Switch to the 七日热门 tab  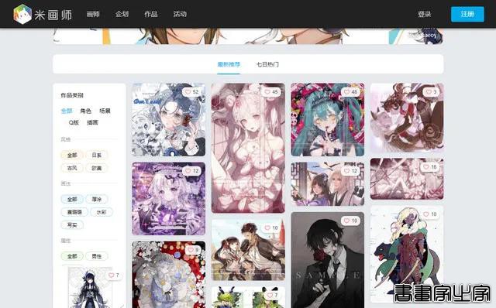267,64
